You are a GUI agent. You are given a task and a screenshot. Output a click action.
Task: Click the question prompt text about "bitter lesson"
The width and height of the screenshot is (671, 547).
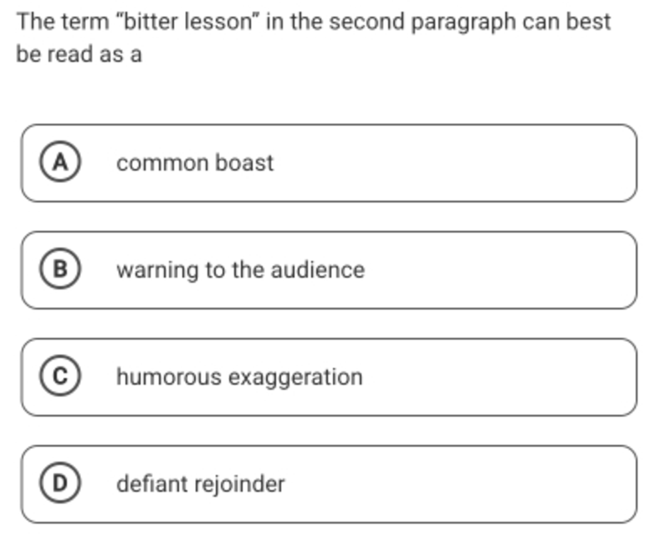coord(313,38)
